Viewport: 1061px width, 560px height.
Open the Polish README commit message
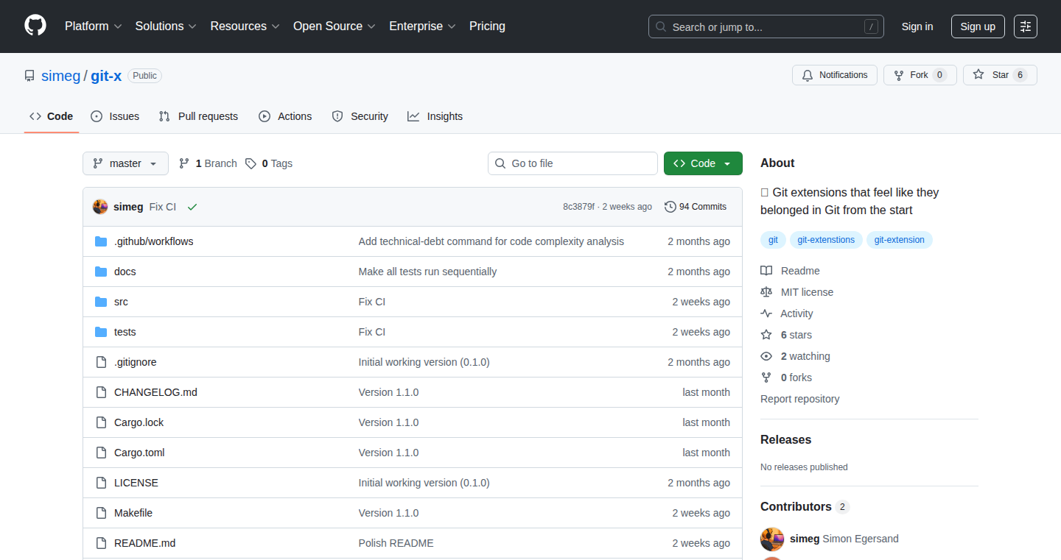(396, 543)
